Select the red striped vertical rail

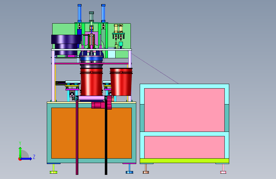pyautogui.click(x=77, y=137)
